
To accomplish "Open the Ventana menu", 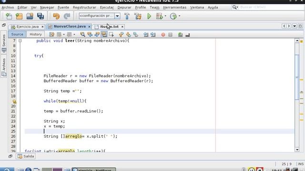I will [197, 8].
